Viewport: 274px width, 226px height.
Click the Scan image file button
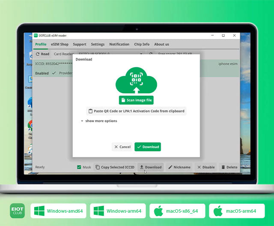pyautogui.click(x=136, y=100)
